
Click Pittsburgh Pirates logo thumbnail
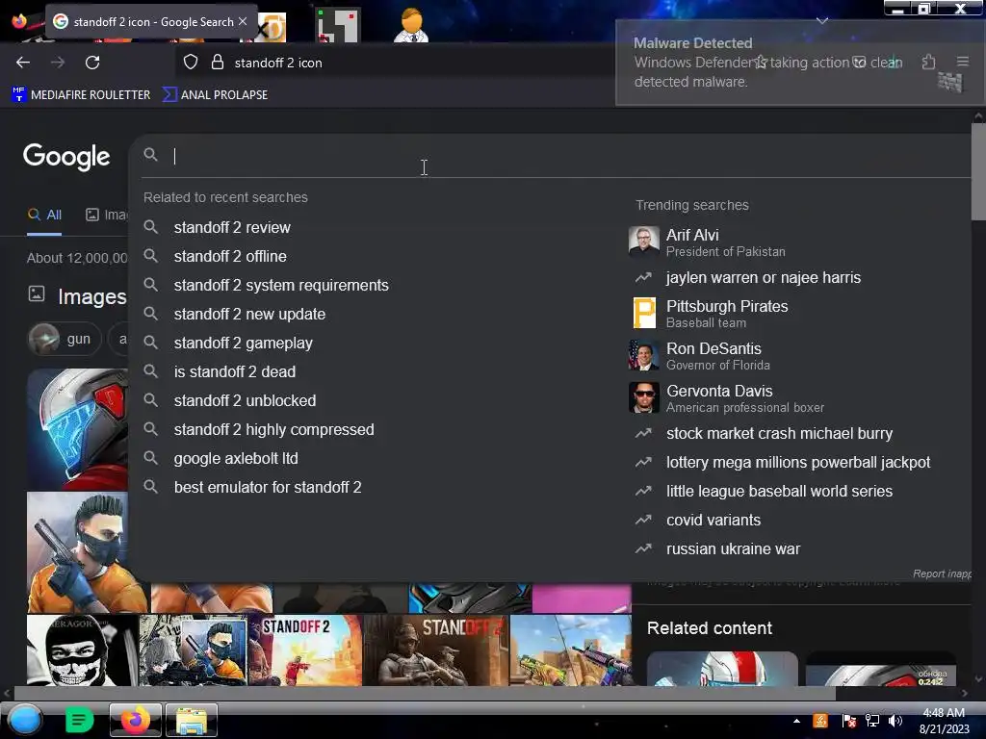[x=644, y=313]
